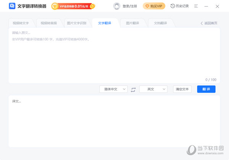This screenshot has width=229, height=160.
Task: Open the 英文 target language dropdown
Action: tap(153, 89)
